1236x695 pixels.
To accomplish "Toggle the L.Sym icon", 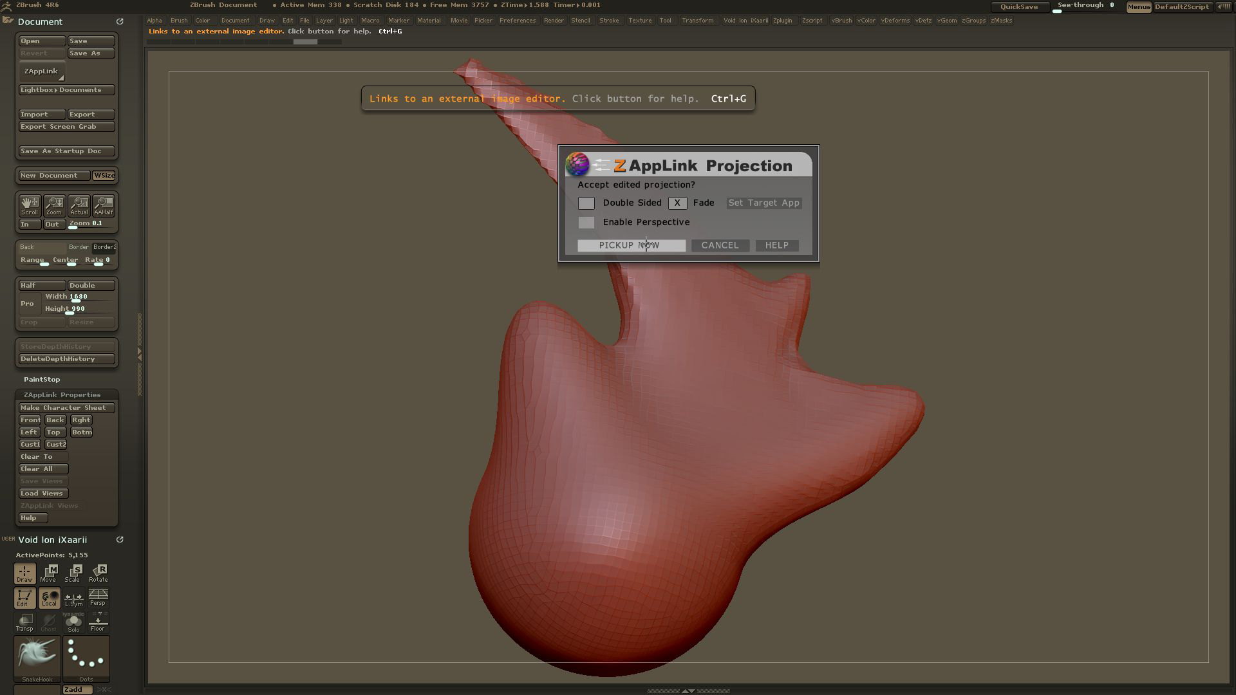I will [73, 598].
